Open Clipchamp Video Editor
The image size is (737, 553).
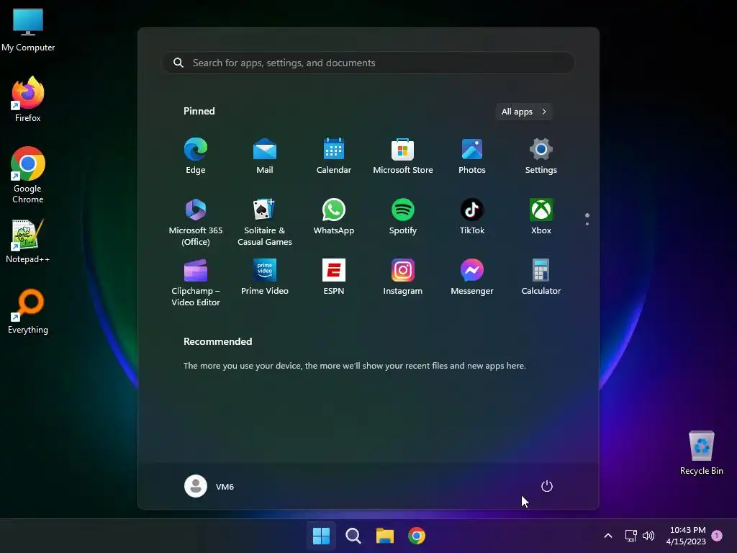pyautogui.click(x=196, y=282)
